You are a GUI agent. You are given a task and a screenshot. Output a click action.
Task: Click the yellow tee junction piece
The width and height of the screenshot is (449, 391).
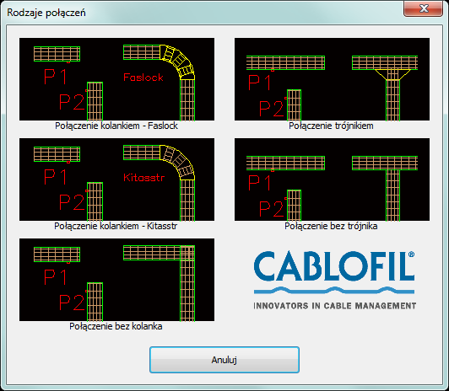pos(392,75)
